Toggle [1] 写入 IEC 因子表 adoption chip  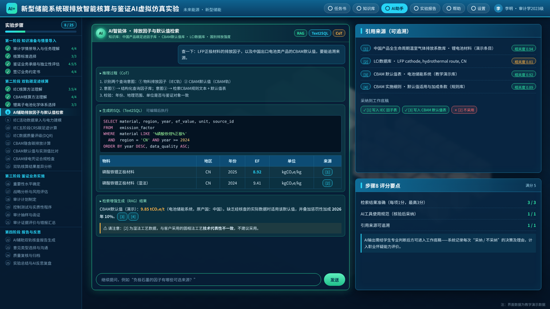coord(380,110)
